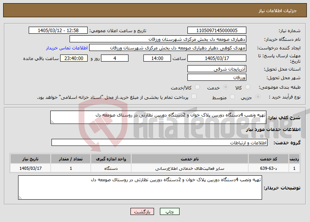Click the province field آذربایجان شرقی

click(x=216, y=69)
